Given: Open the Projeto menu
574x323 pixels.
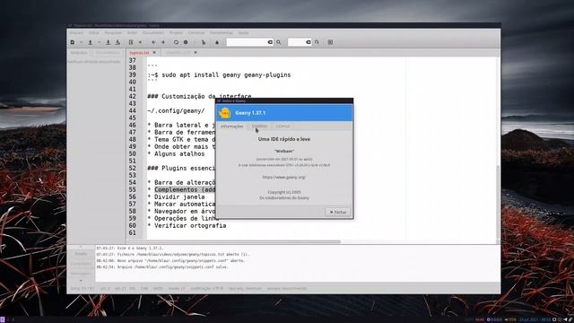Looking at the screenshot, I should tap(176, 33).
